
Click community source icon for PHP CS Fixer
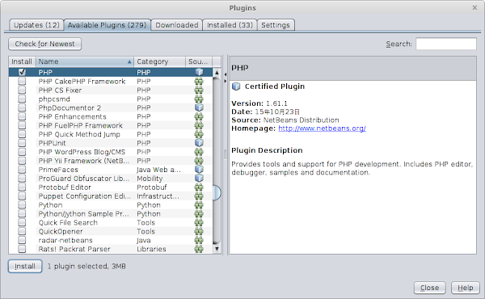coord(199,90)
